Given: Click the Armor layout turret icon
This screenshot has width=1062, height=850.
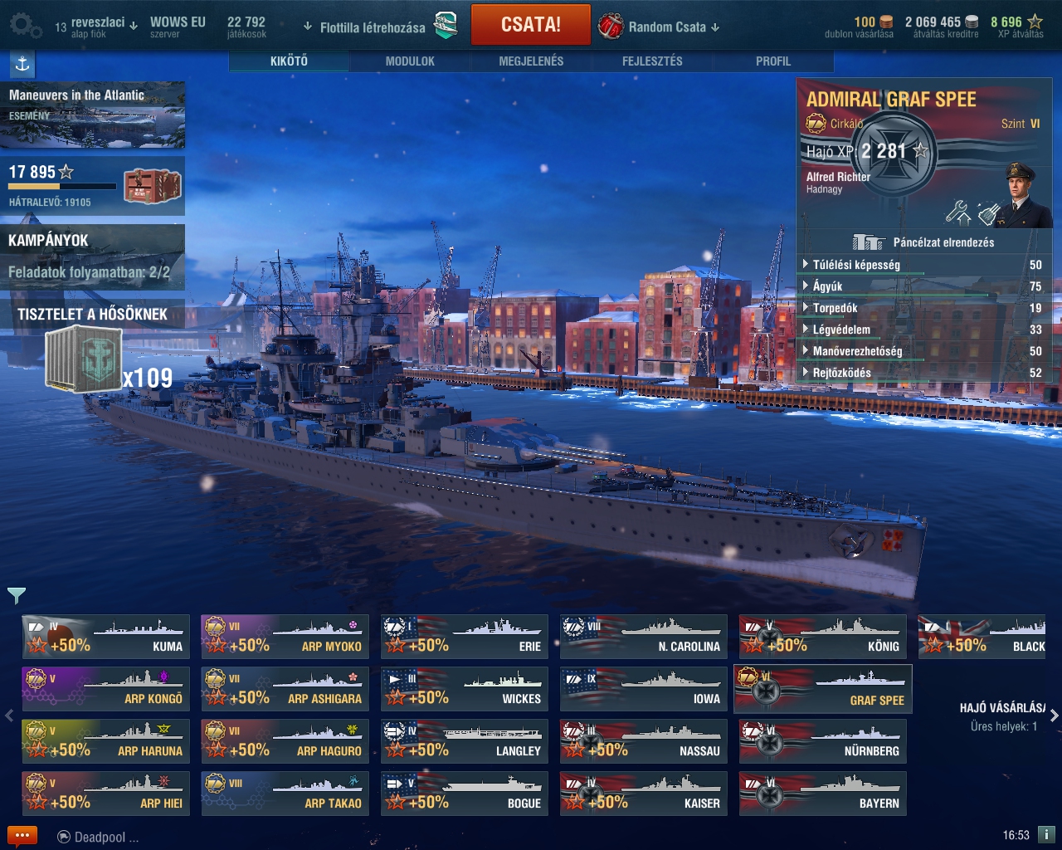Looking at the screenshot, I should pyautogui.click(x=868, y=242).
